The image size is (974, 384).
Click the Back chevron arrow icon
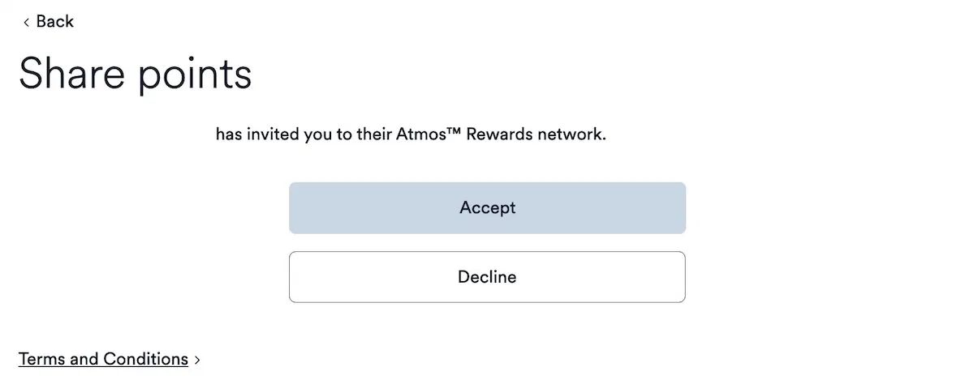click(27, 23)
